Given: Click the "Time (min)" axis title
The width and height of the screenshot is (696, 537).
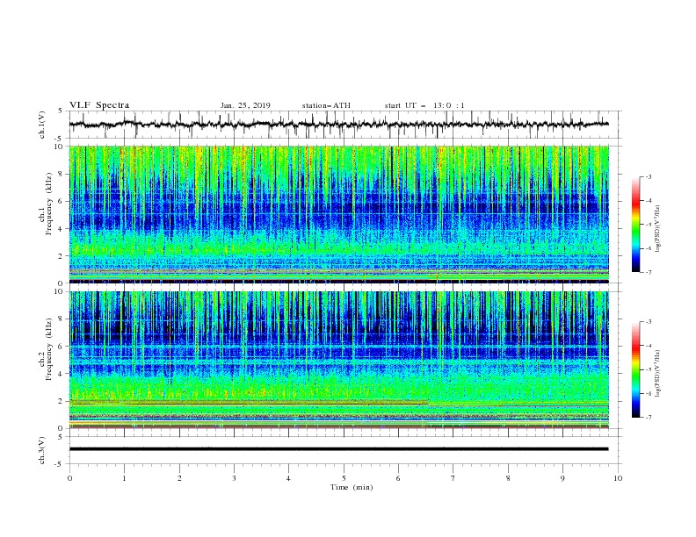Looking at the screenshot, I should tap(352, 487).
